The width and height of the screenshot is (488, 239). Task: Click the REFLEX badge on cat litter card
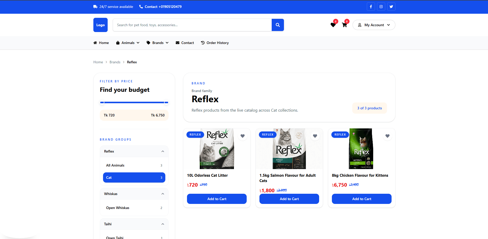click(195, 135)
